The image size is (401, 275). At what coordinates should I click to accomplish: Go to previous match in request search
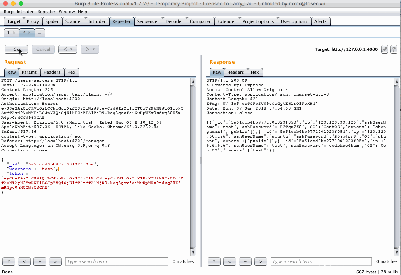(24, 261)
